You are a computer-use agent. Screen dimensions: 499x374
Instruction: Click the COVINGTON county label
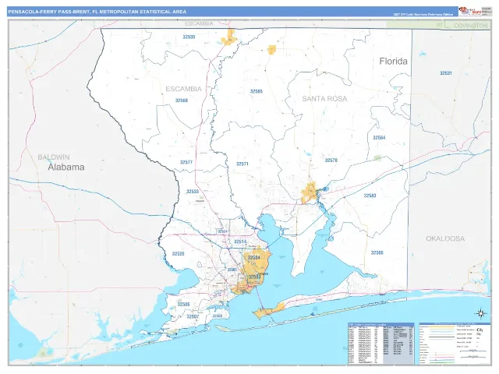click(x=471, y=26)
